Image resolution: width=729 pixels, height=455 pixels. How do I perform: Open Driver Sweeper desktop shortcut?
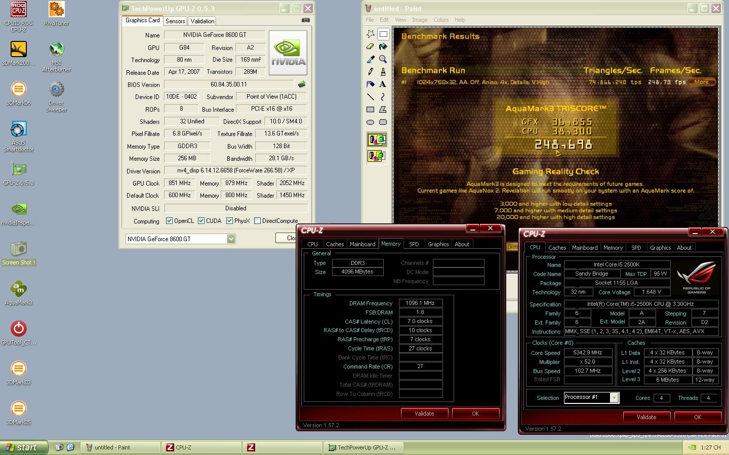[57, 97]
